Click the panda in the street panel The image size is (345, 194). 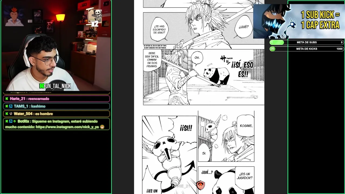point(216,76)
